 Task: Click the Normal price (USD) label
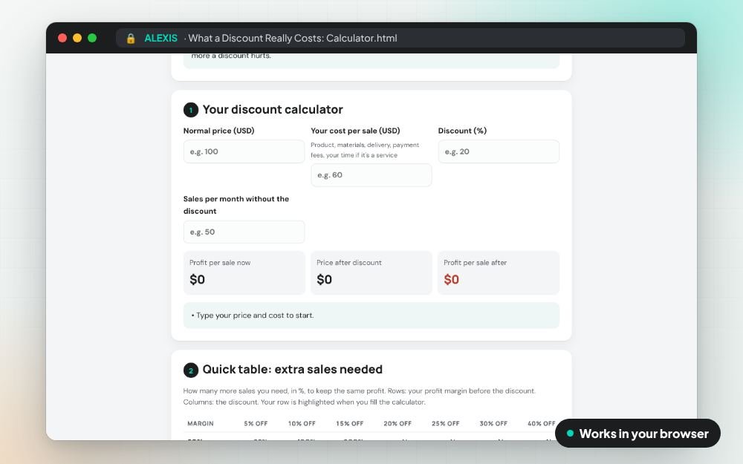pyautogui.click(x=218, y=131)
